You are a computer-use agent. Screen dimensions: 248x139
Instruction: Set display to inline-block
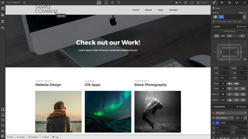tap(223, 36)
